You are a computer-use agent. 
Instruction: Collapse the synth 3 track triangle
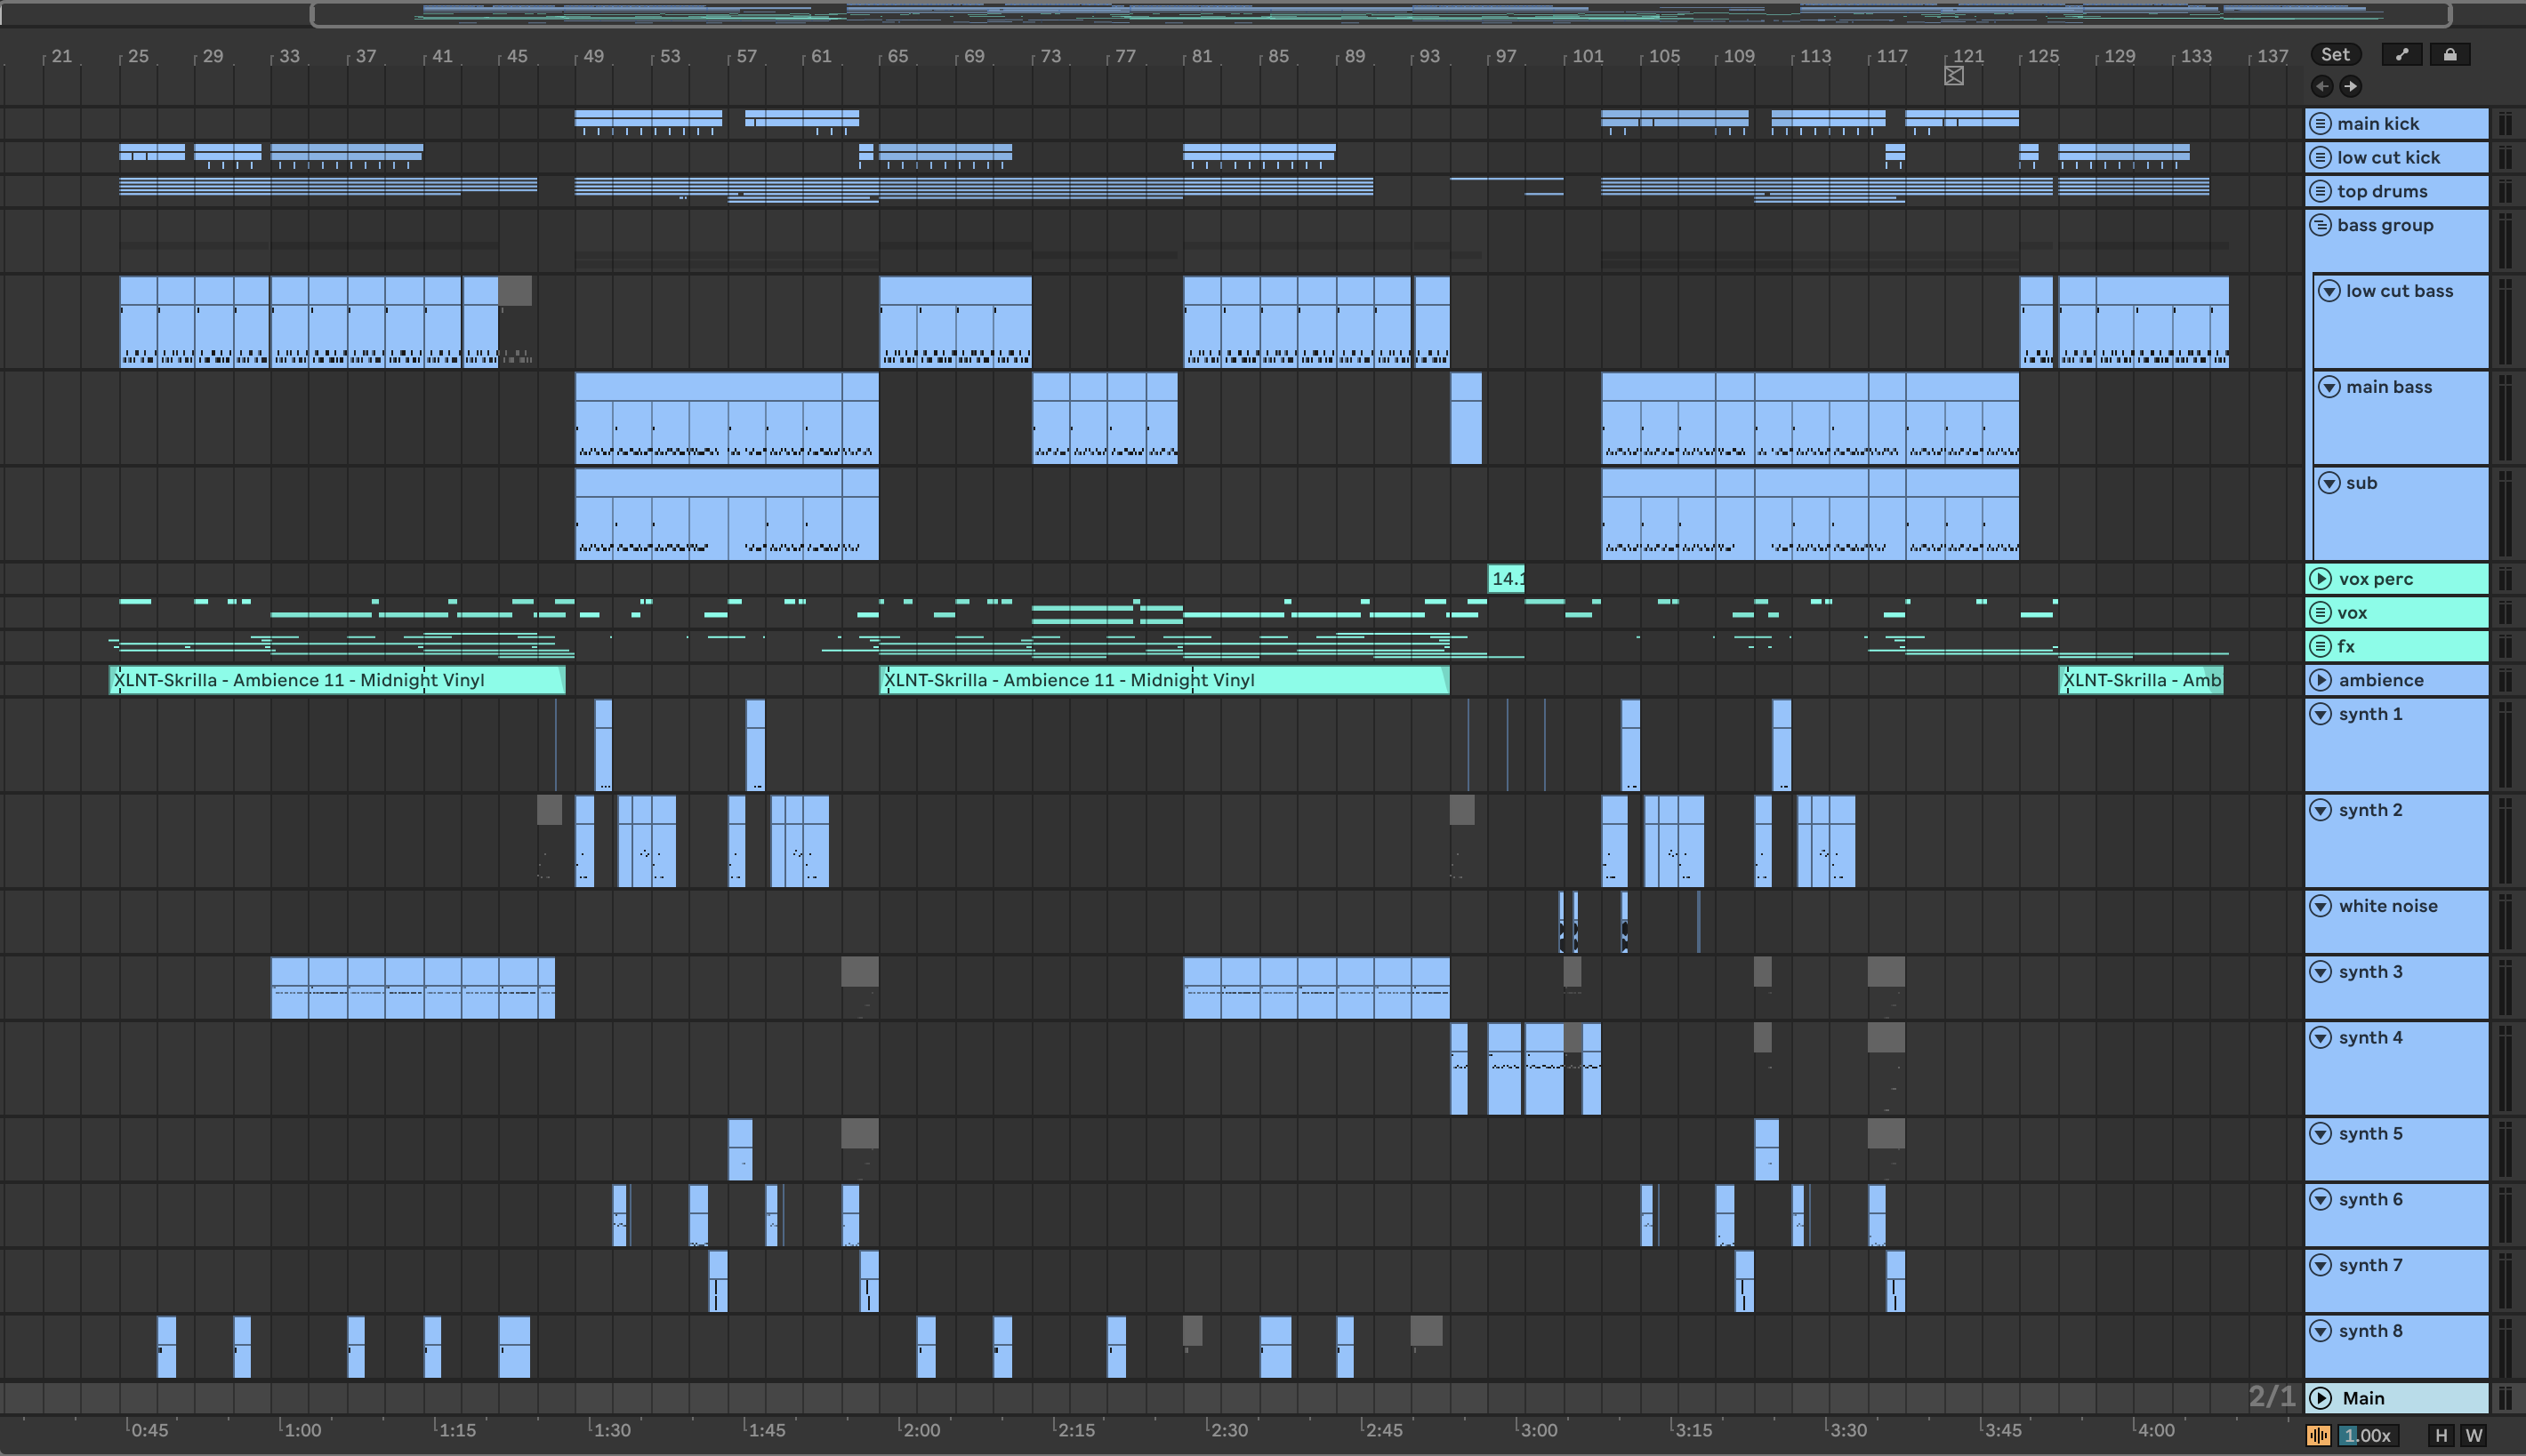pyautogui.click(x=2321, y=972)
